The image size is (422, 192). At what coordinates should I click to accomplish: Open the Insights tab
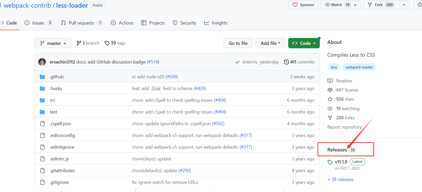click(216, 23)
